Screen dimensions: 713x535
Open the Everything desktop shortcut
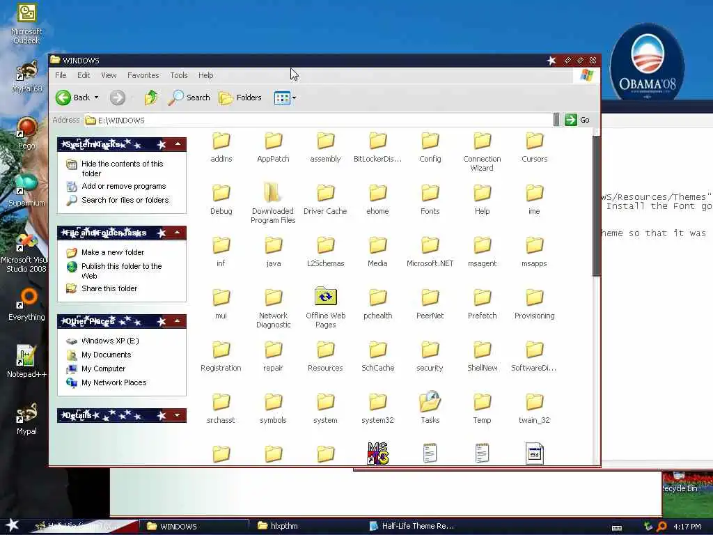pos(26,304)
